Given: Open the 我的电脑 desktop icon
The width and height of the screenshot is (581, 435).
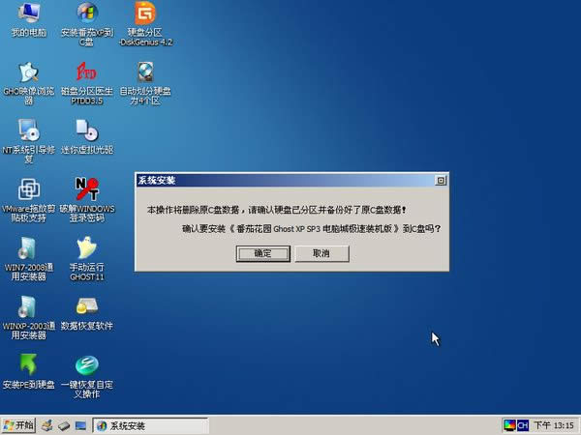Looking at the screenshot, I should coord(29,14).
